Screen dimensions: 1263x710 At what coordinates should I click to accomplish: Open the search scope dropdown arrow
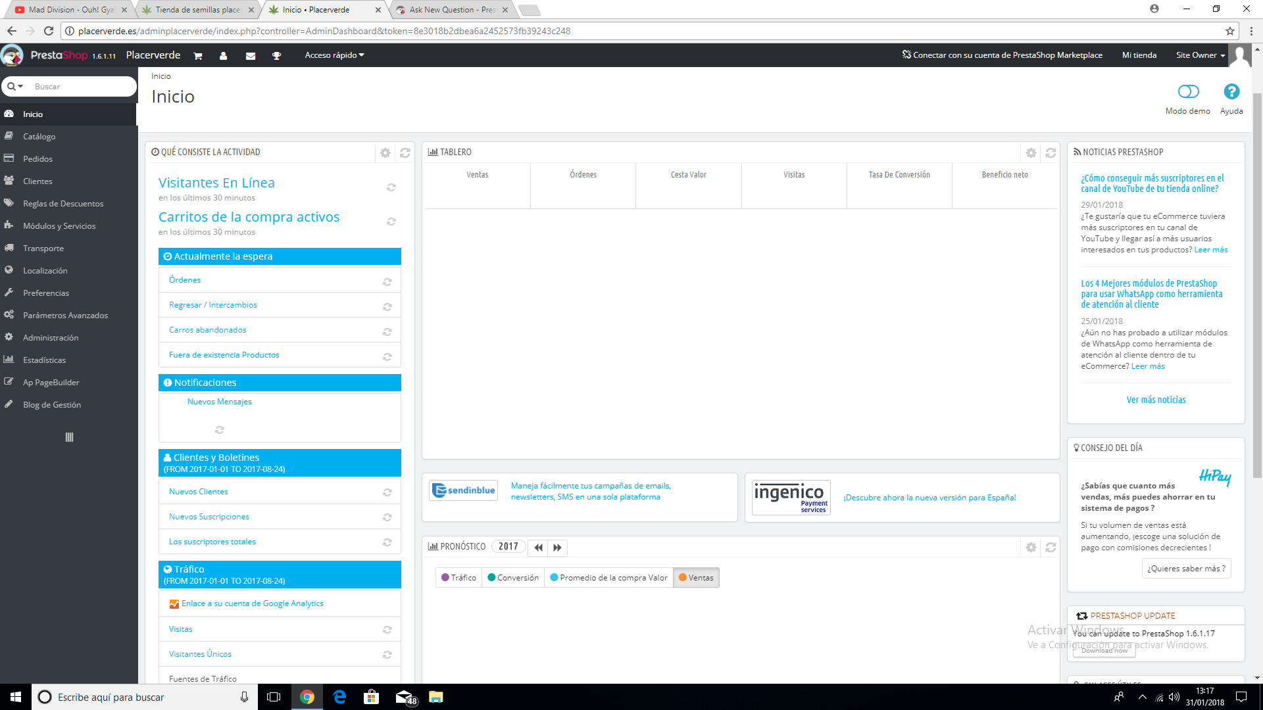[16, 87]
